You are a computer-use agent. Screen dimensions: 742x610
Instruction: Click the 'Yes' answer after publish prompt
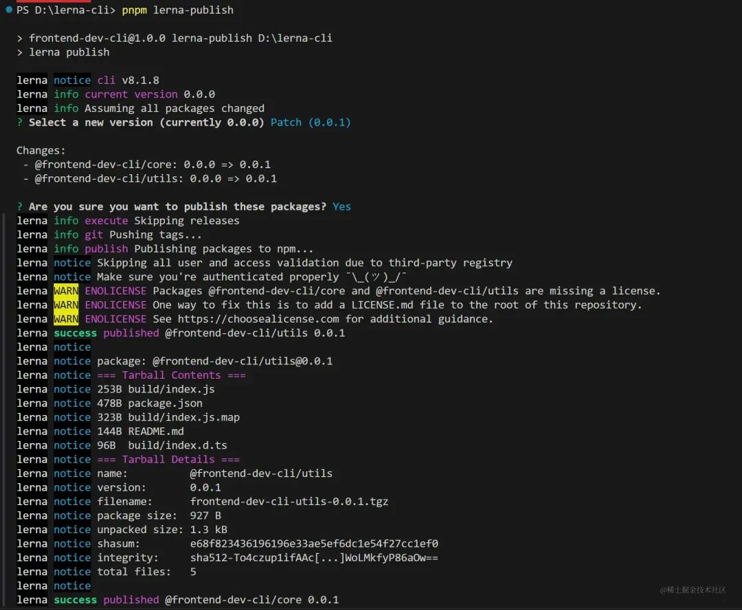[x=341, y=207]
